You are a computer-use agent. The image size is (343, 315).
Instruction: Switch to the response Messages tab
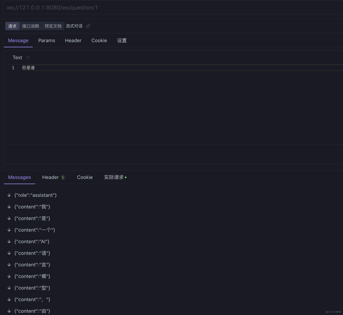(20, 177)
